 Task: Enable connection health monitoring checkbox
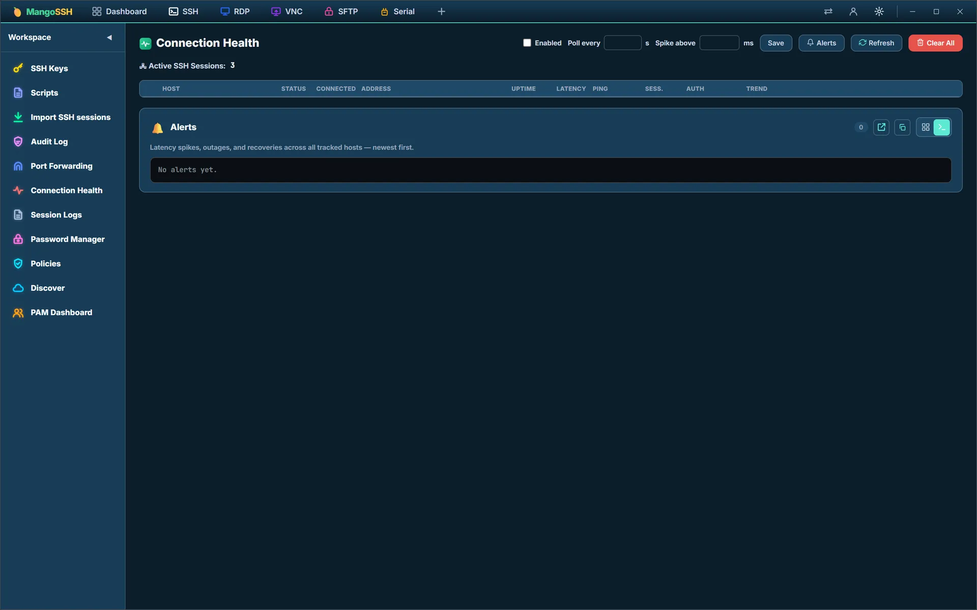527,43
